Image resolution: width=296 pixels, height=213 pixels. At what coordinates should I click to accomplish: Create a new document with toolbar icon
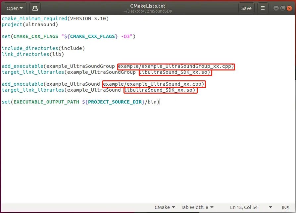35,8
